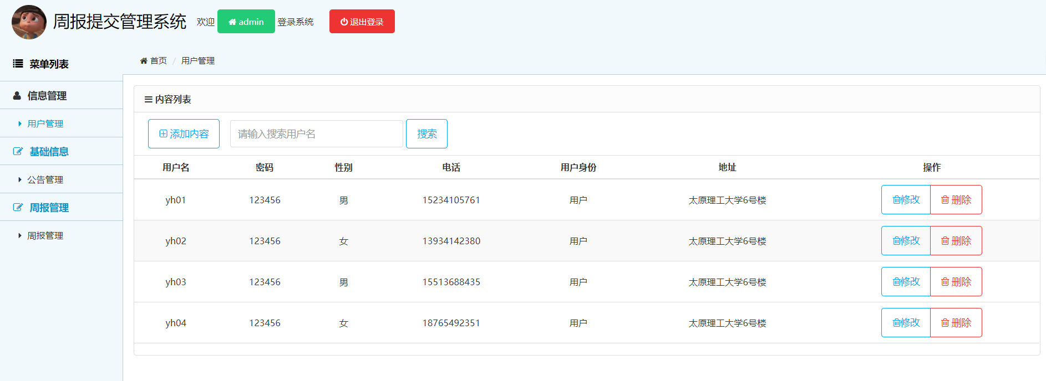Open the 周报管理 submenu item
This screenshot has width=1046, height=381.
tap(45, 236)
